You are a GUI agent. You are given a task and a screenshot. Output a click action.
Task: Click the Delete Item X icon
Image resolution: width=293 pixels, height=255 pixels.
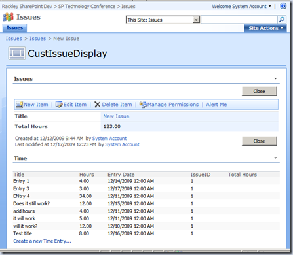pos(97,105)
